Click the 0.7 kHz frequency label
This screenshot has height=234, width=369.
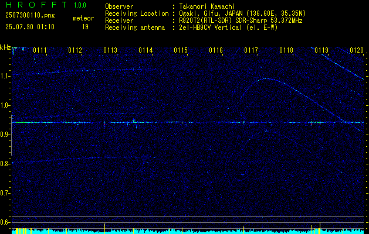tap(5, 193)
